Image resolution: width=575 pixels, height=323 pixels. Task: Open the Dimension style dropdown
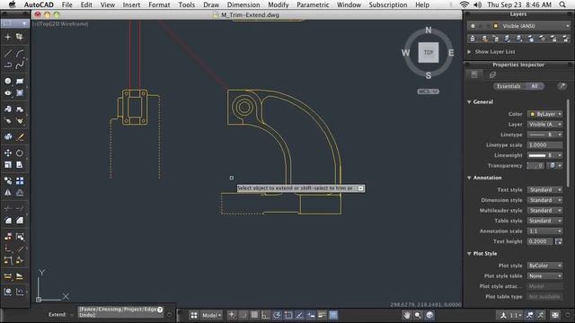pos(544,200)
